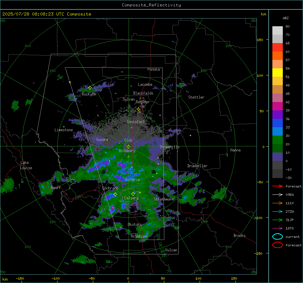
Task: Click the Brooks label
Action: click(239, 236)
